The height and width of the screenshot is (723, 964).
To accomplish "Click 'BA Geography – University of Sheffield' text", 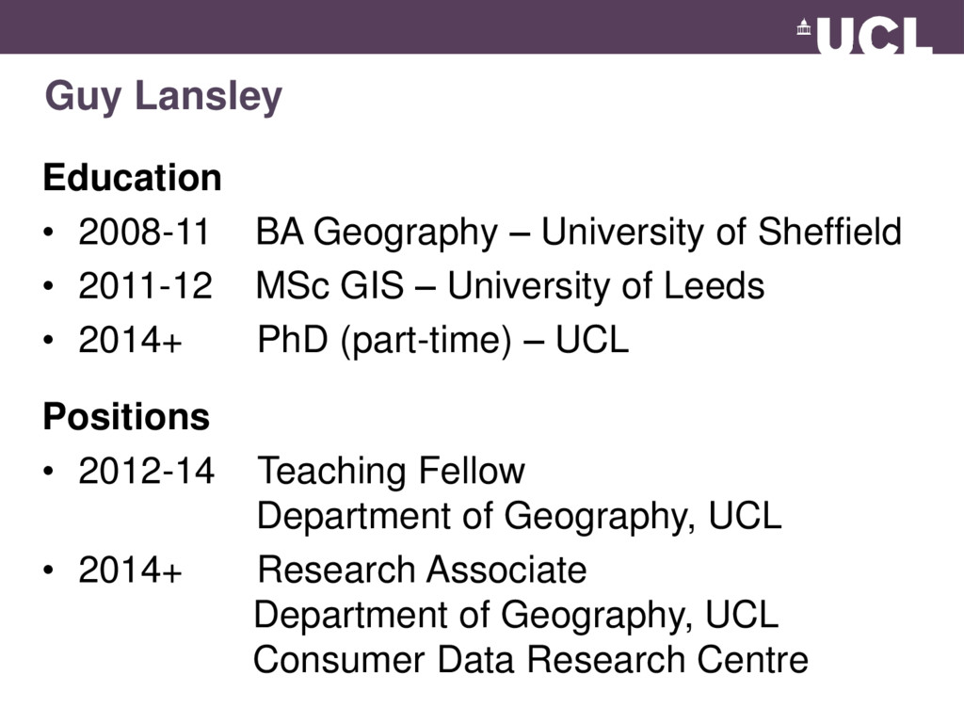I will pyautogui.click(x=579, y=233).
